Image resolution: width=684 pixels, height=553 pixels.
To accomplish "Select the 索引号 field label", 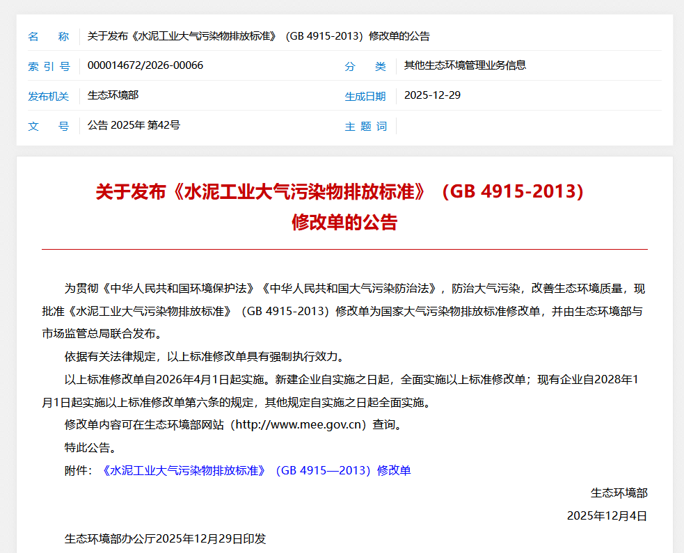I will [49, 66].
